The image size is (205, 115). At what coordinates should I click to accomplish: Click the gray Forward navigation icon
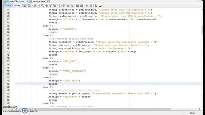tap(35, 6)
